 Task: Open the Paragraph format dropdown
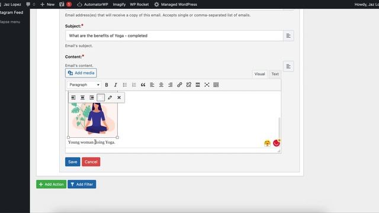click(84, 85)
